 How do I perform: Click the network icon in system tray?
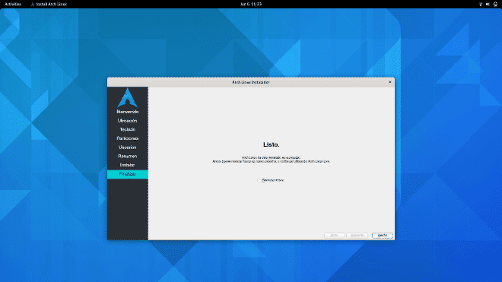(x=481, y=4)
